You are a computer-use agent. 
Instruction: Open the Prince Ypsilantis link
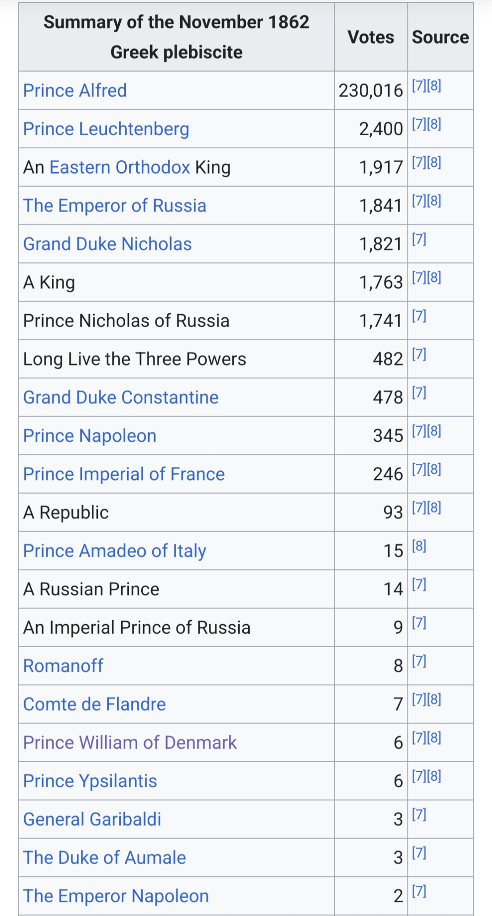click(90, 781)
